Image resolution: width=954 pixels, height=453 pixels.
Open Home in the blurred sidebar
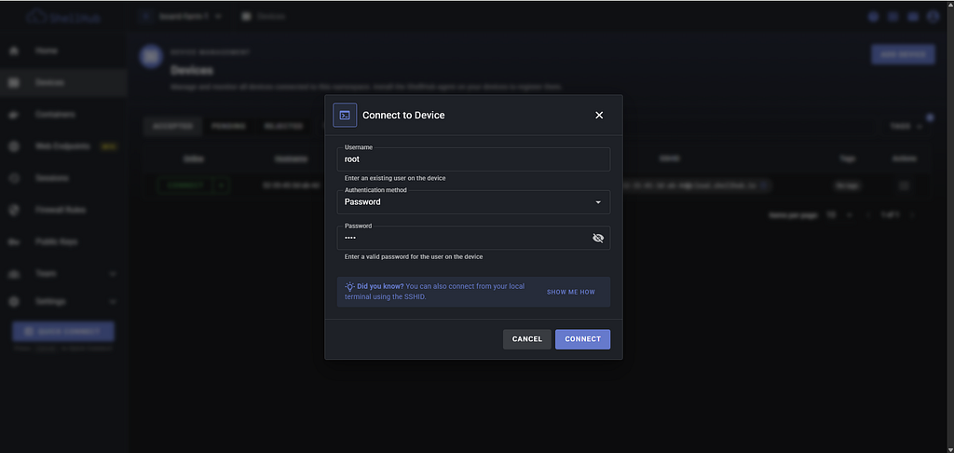pos(63,51)
